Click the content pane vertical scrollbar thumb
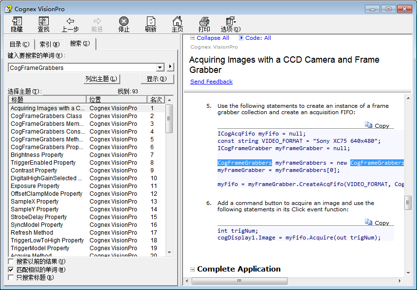417x290 pixels. [x=408, y=203]
